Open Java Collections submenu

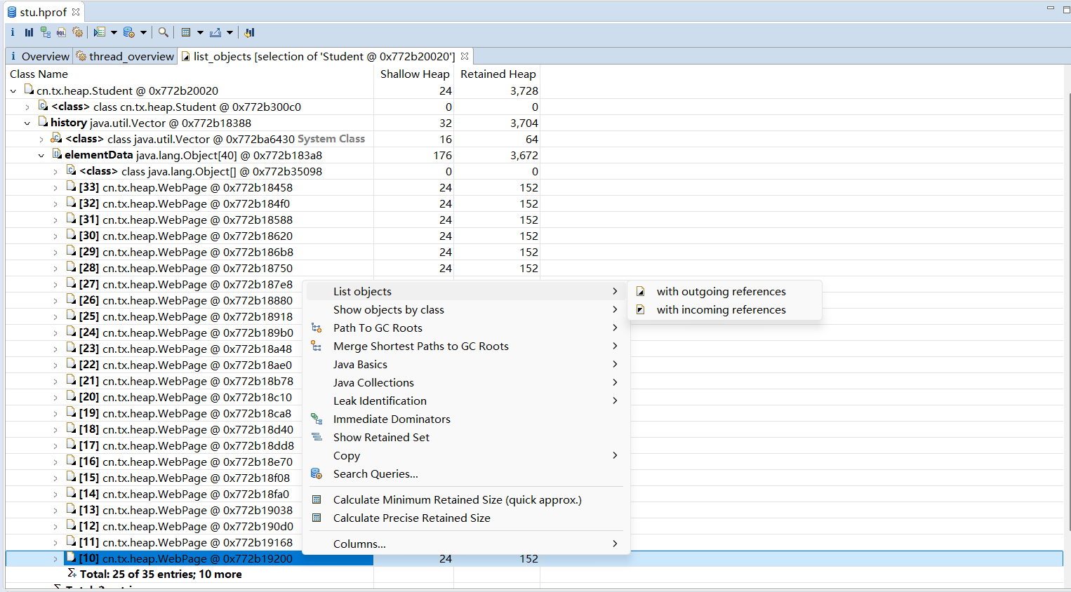coord(466,382)
